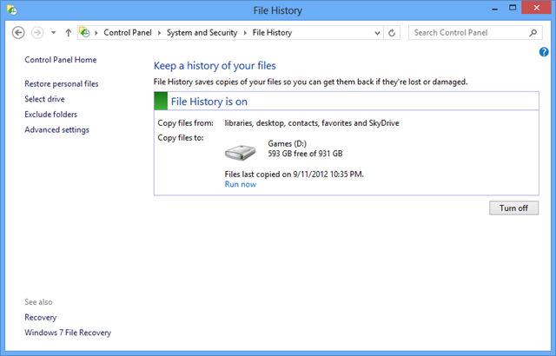Go up one level with the Up arrow
This screenshot has width=556, height=356.
pos(69,32)
